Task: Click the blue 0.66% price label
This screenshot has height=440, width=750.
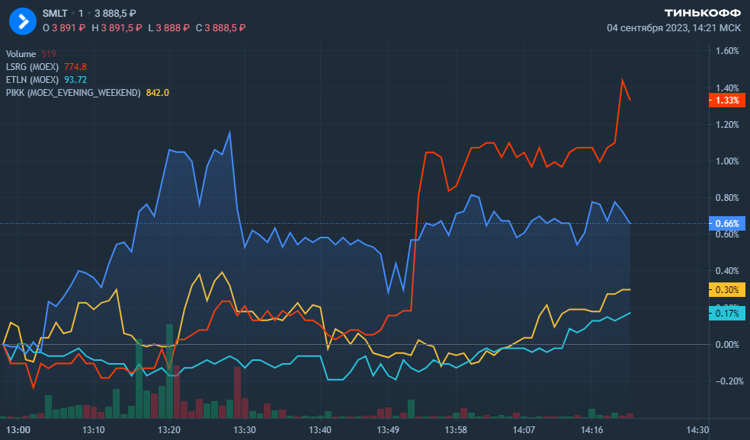Action: point(728,224)
